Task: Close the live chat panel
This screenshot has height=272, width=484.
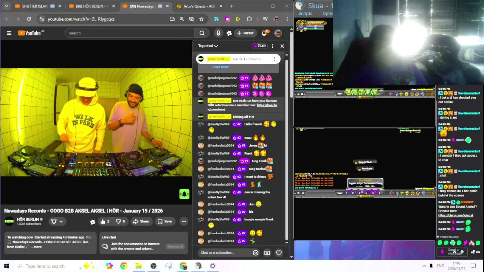Action: (282, 46)
